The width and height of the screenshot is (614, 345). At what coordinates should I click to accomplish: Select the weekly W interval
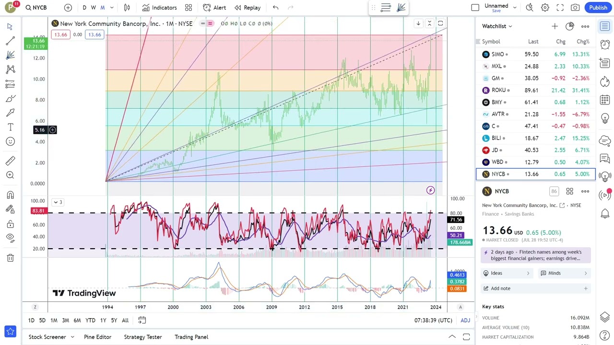click(94, 8)
